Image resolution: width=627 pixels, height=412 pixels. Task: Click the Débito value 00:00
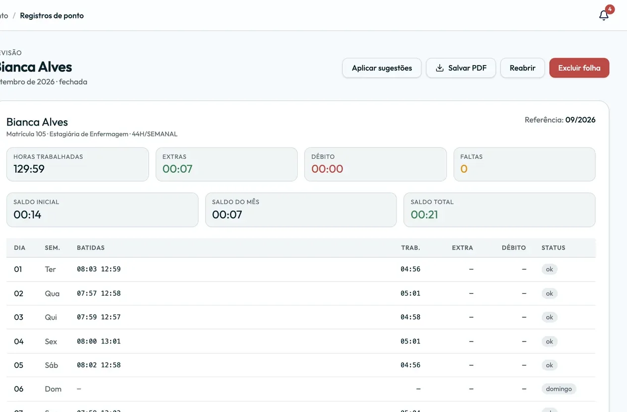click(x=327, y=169)
